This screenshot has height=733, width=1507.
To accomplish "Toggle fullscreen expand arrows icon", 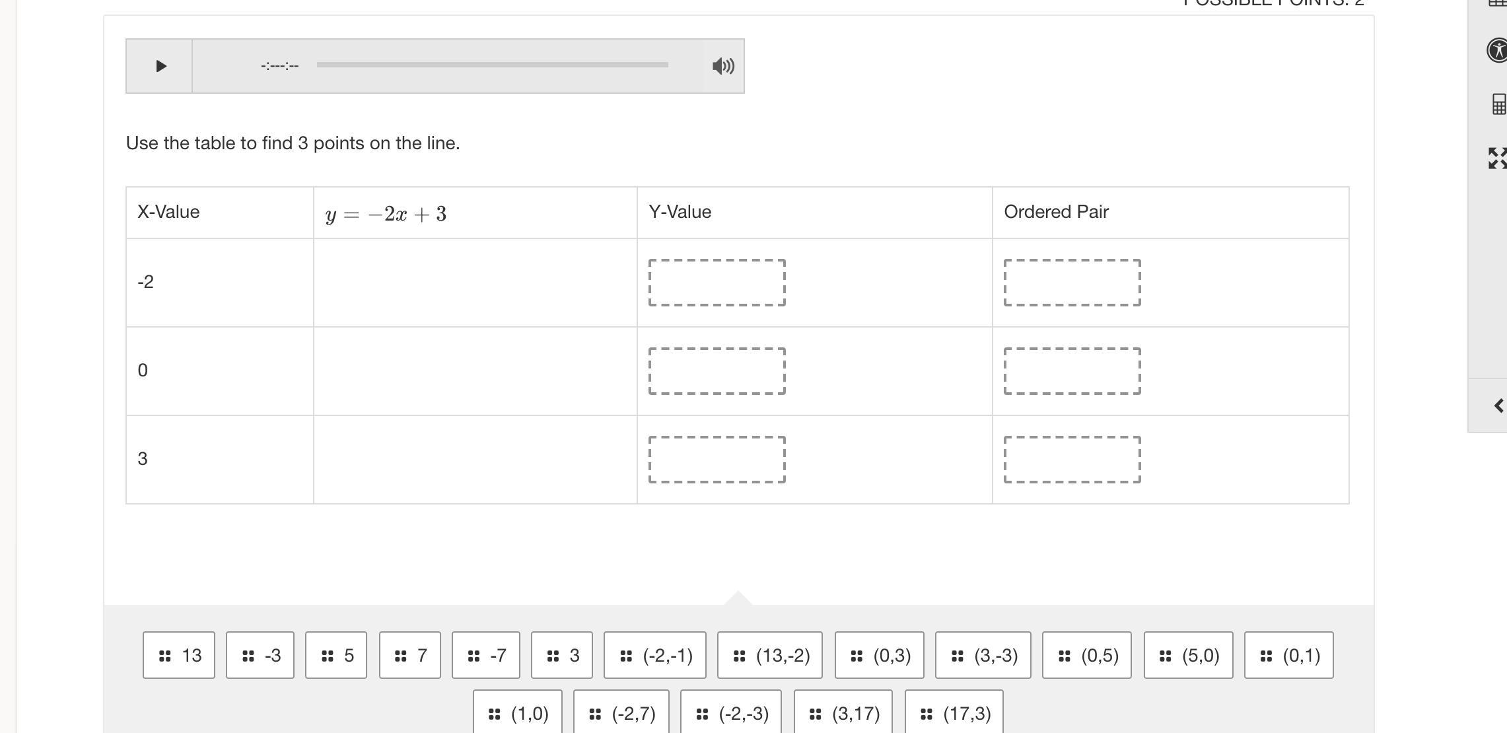I will pyautogui.click(x=1497, y=158).
